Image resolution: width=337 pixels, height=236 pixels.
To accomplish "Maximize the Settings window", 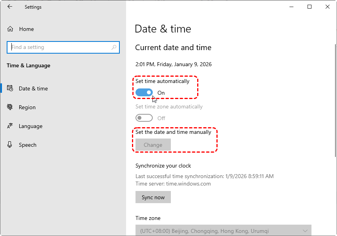I will (x=310, y=7).
